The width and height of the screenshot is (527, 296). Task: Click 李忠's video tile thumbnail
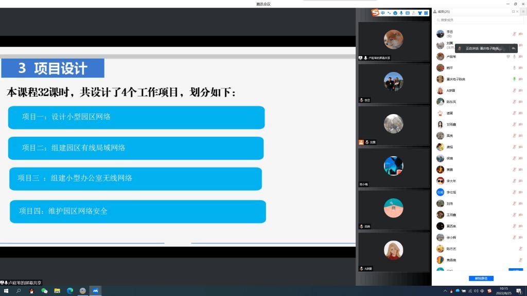[x=394, y=82]
